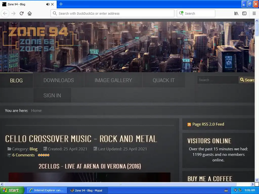Screen dimensions: 259x194
Task: Click the first system tray icon
Action: 235,190
